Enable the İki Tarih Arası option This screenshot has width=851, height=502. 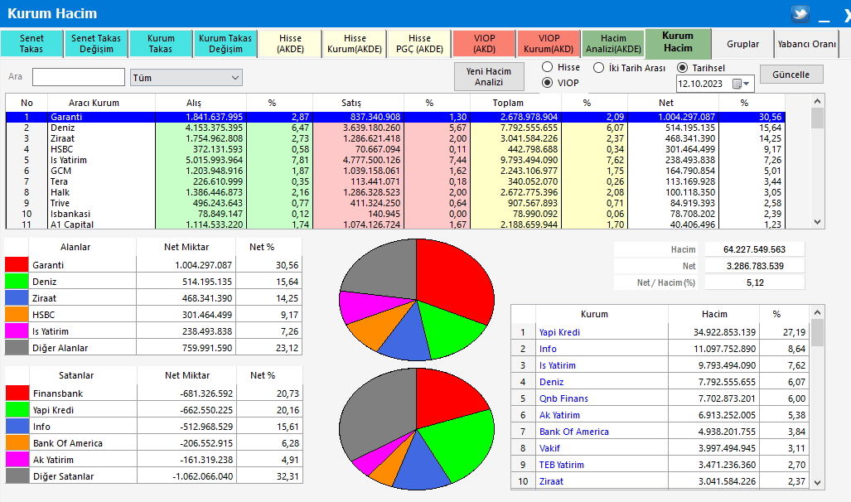point(598,68)
